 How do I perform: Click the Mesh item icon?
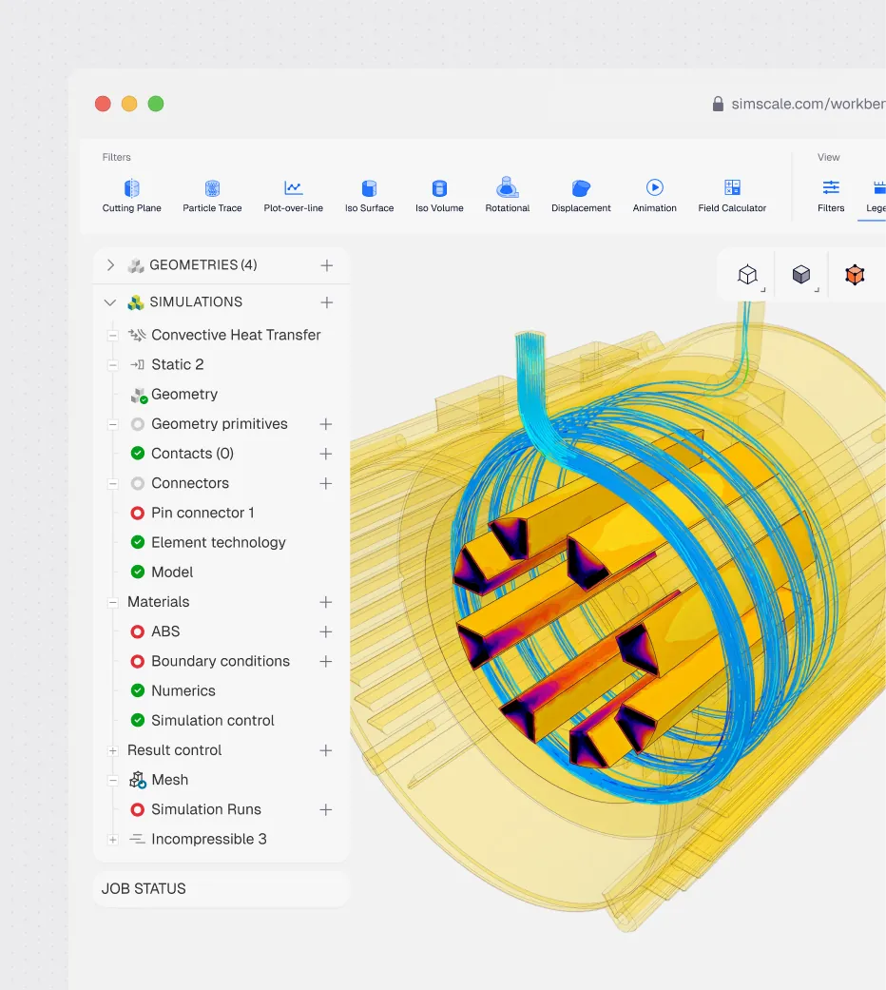pos(138,780)
